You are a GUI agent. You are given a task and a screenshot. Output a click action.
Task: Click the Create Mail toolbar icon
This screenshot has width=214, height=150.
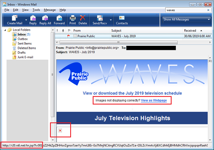click(x=14, y=18)
